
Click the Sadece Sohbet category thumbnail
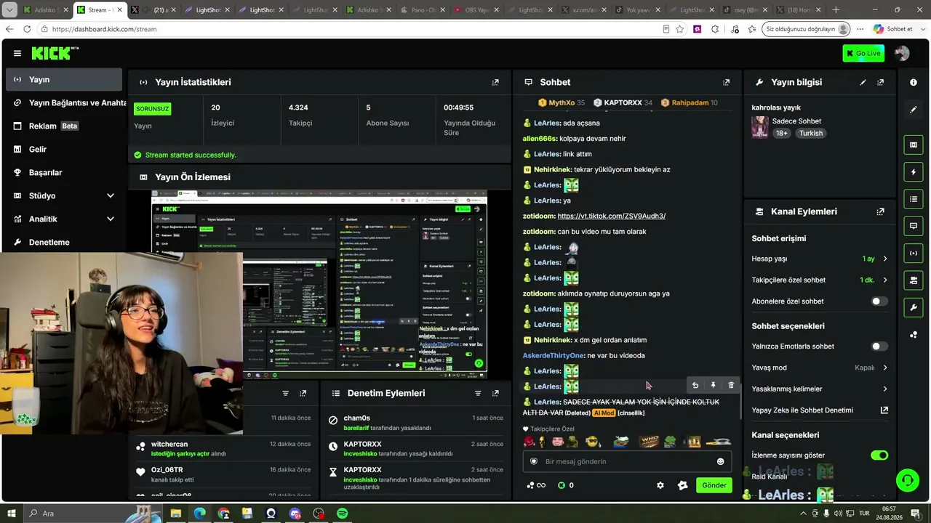[760, 127]
